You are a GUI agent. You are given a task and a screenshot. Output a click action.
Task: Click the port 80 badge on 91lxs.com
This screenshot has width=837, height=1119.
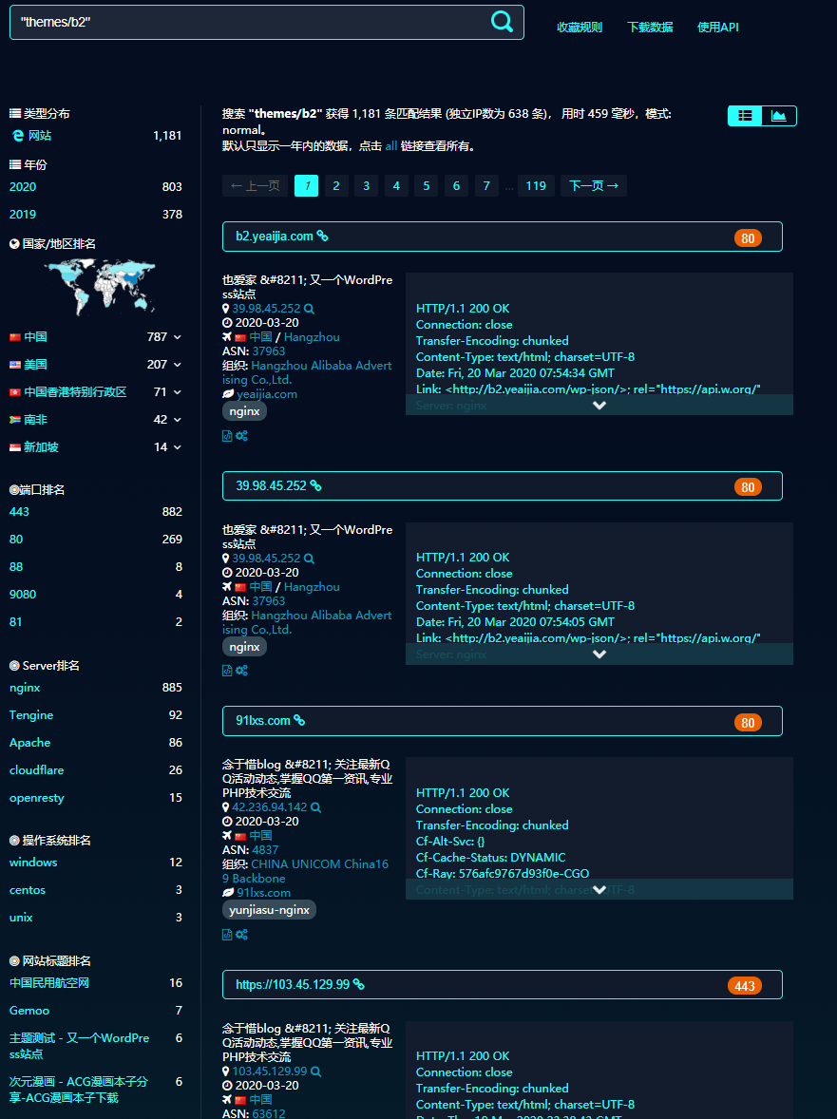tap(748, 722)
